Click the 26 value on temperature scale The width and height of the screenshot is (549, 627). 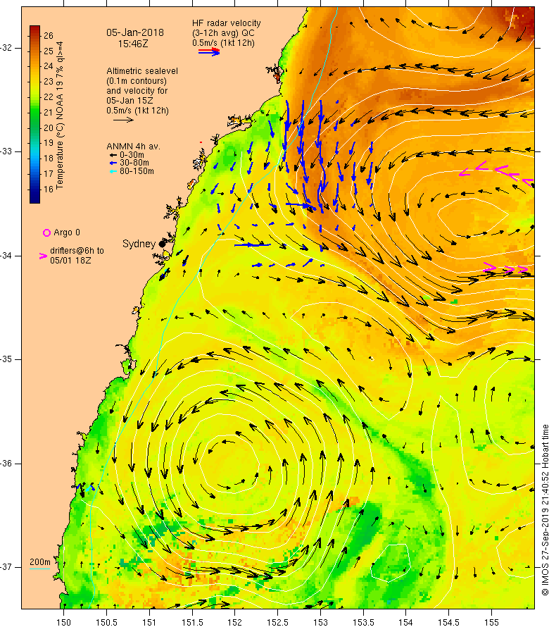click(49, 36)
